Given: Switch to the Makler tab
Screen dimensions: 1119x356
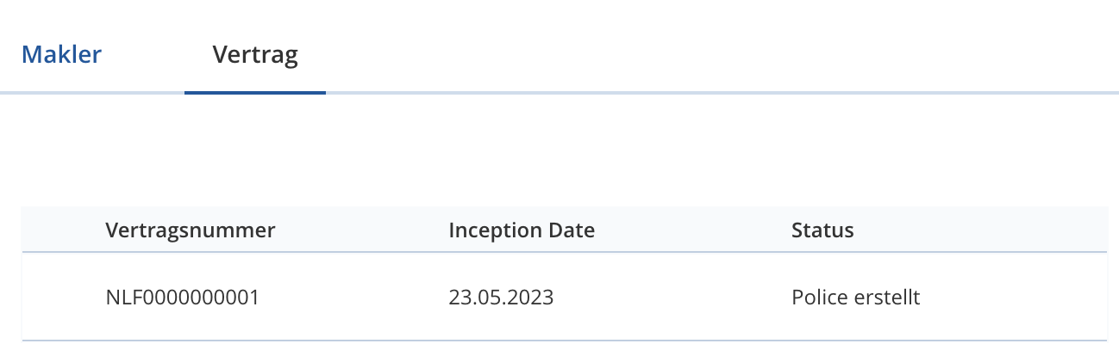Looking at the screenshot, I should point(61,55).
